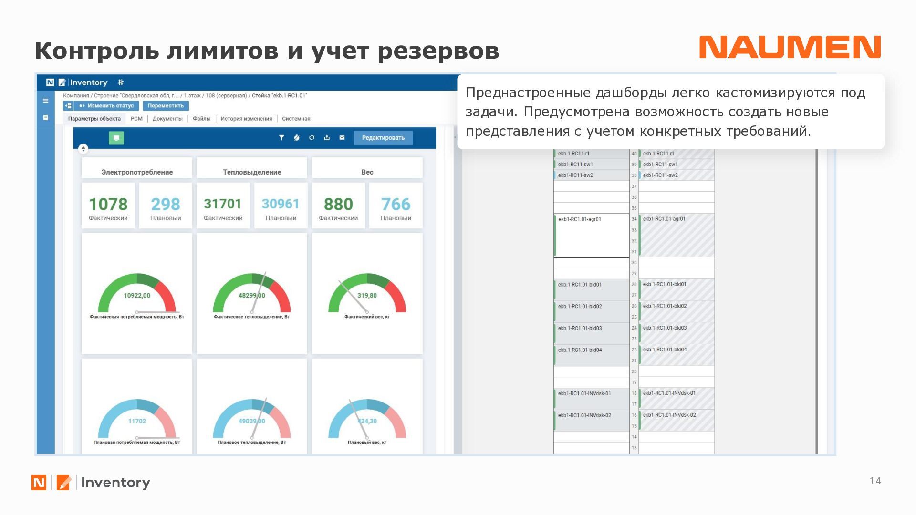Open История изменения tab
This screenshot has width=916, height=515.
coord(246,119)
